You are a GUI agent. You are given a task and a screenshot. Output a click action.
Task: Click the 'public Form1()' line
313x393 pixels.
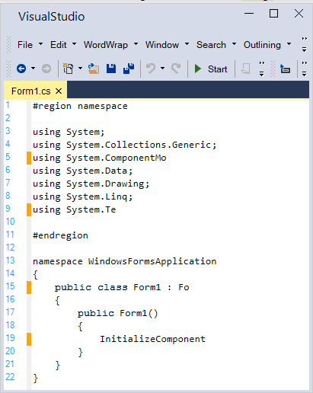point(117,313)
